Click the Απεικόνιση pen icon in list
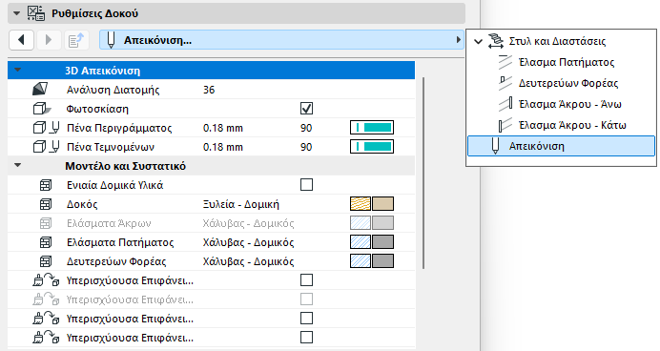Image resolution: width=660 pixels, height=351 pixels. (495, 146)
